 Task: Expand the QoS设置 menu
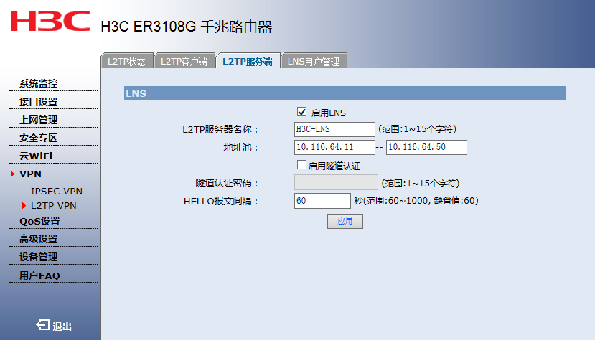coord(40,222)
